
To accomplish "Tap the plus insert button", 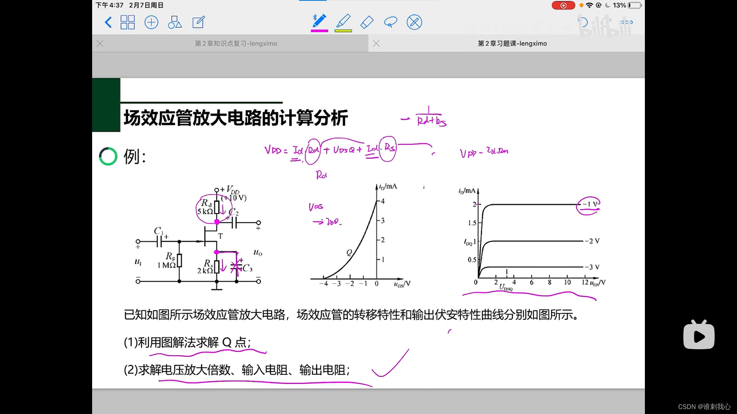I will point(151,22).
